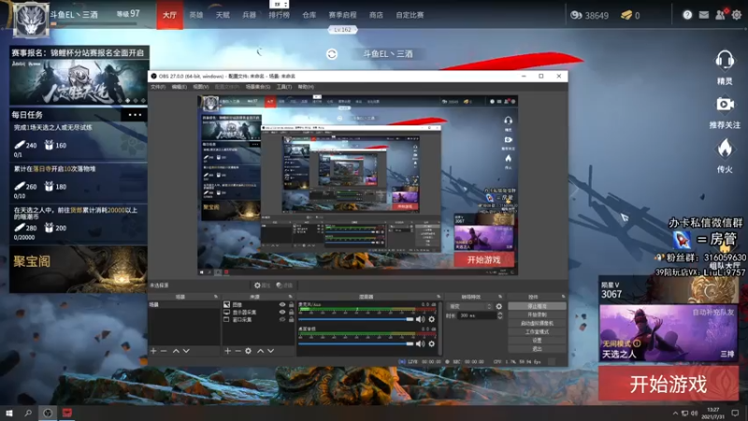Open transition properties gear beside 渐变
Screen dimensions: 748x421
[x=499, y=307]
